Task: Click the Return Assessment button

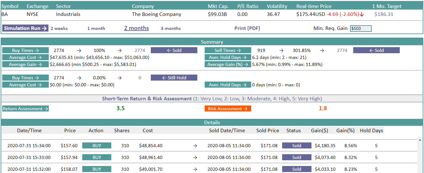Action: point(26,109)
